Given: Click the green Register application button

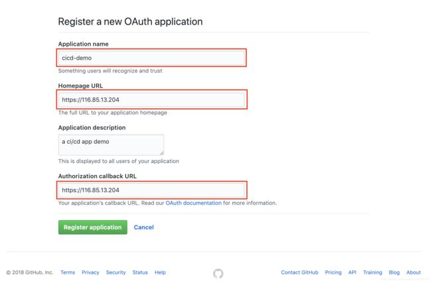Looking at the screenshot, I should point(93,227).
